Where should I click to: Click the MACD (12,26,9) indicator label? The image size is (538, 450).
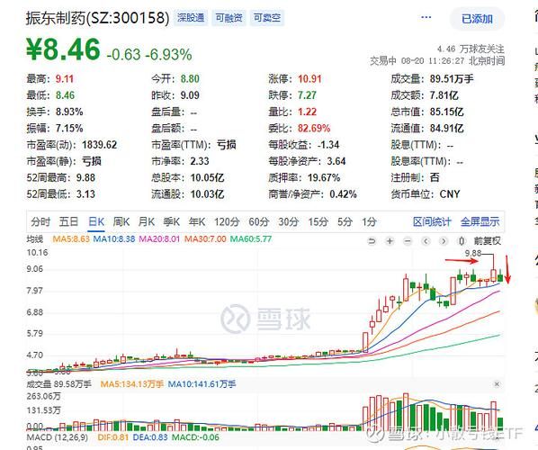[58, 437]
